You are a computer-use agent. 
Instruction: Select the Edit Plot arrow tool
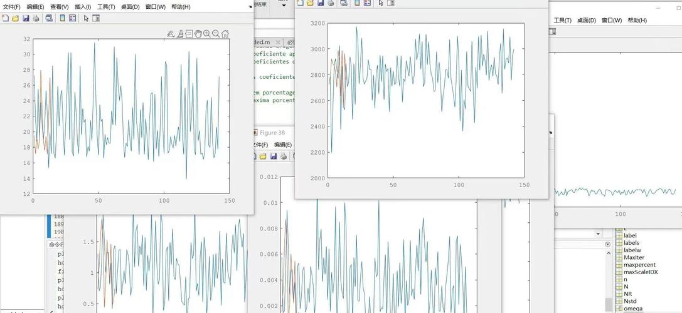point(86,18)
